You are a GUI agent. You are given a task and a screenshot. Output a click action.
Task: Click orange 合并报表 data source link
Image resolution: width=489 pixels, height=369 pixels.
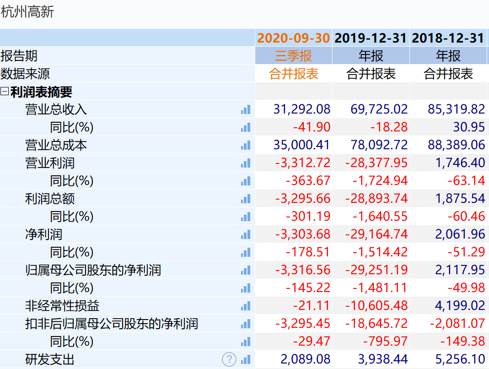(x=293, y=74)
